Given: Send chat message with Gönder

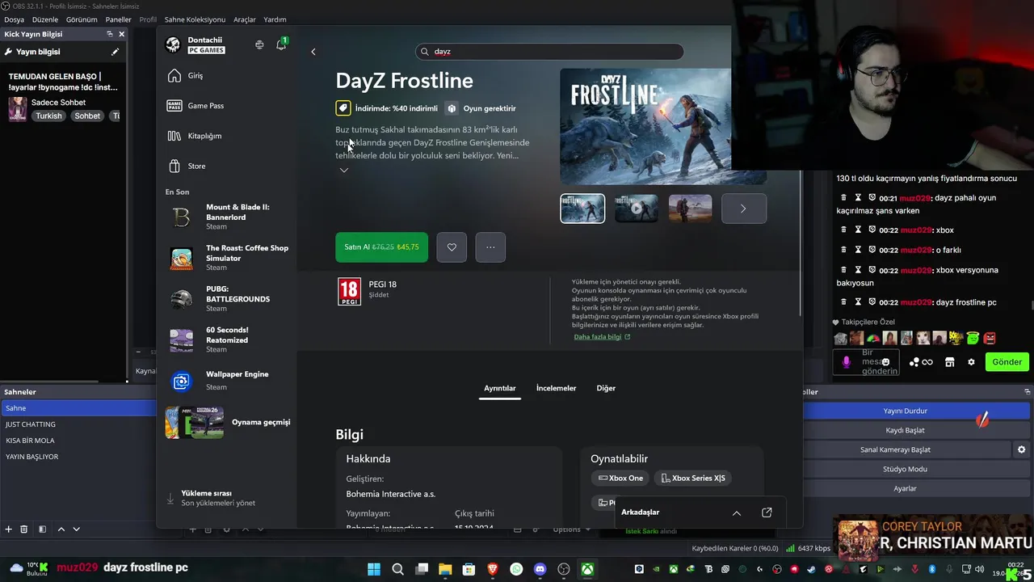Looking at the screenshot, I should [x=1007, y=362].
